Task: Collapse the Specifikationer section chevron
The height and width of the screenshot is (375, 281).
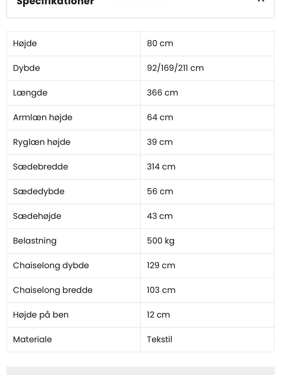Action: pyautogui.click(x=261, y=1)
